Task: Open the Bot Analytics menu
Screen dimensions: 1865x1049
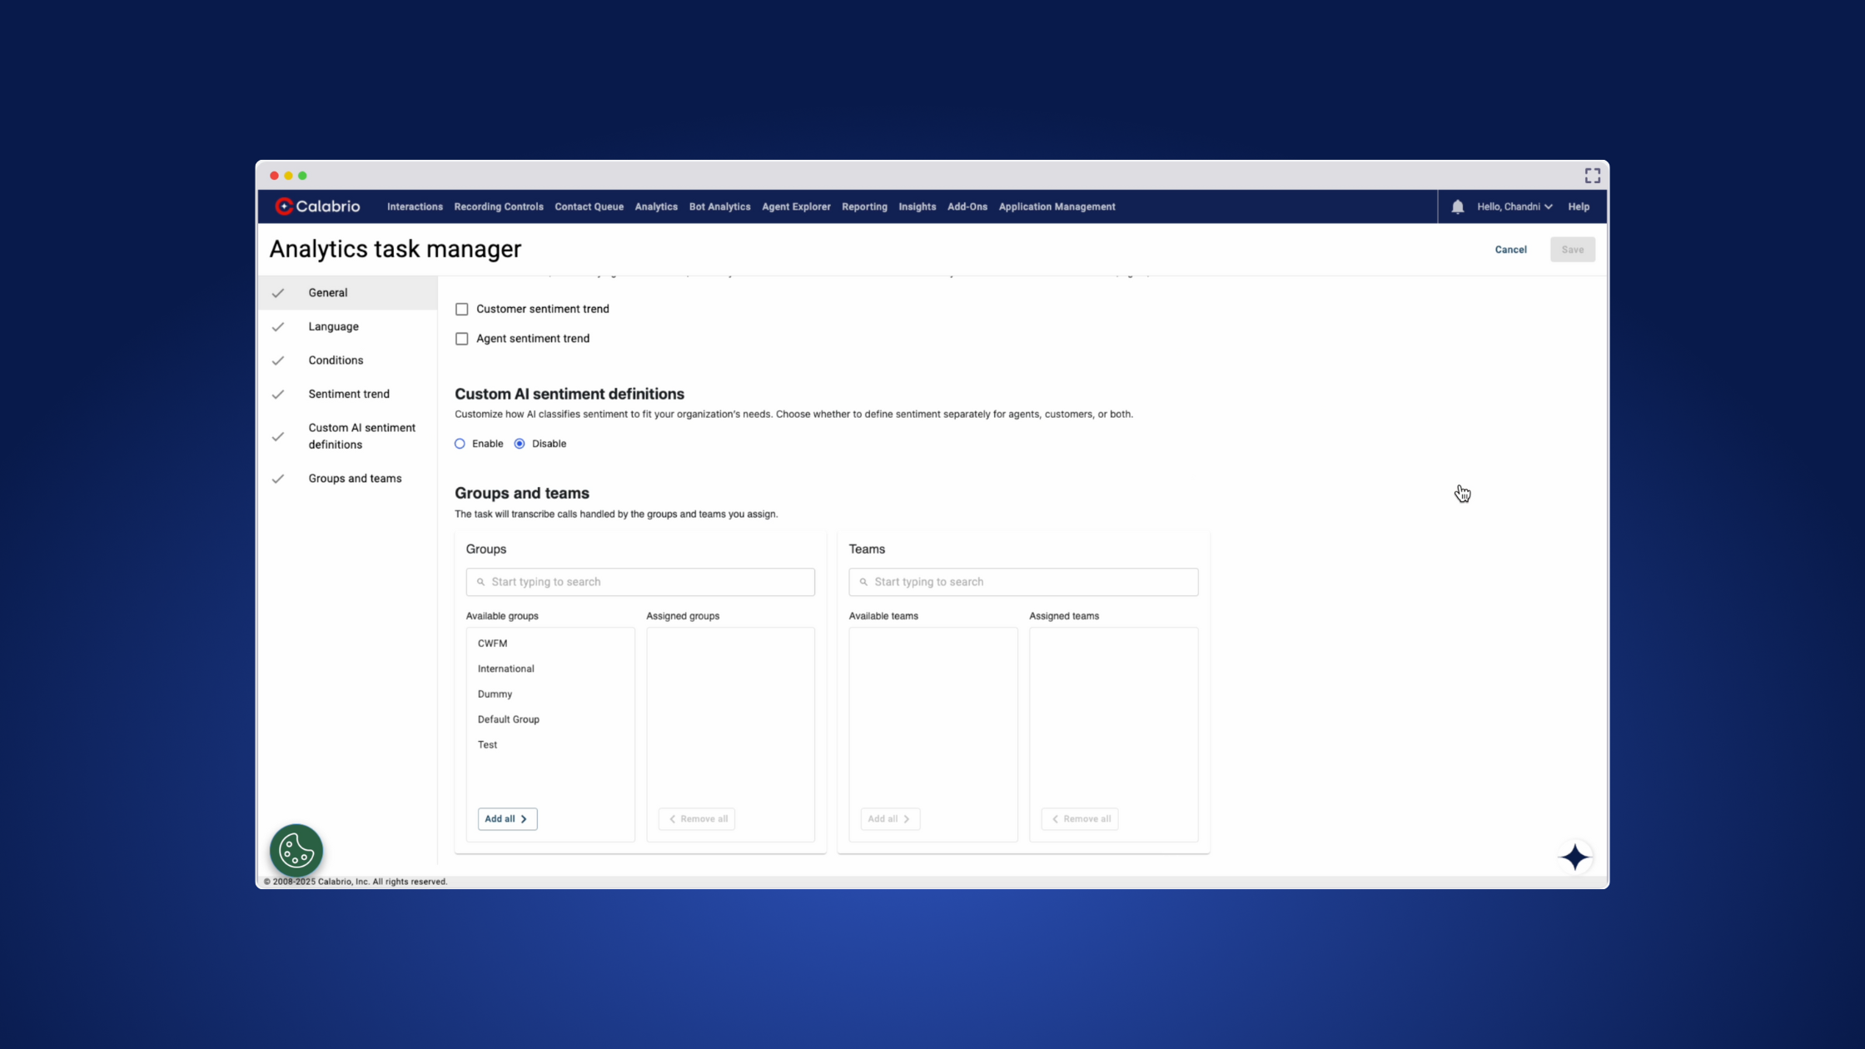Action: pyautogui.click(x=719, y=207)
